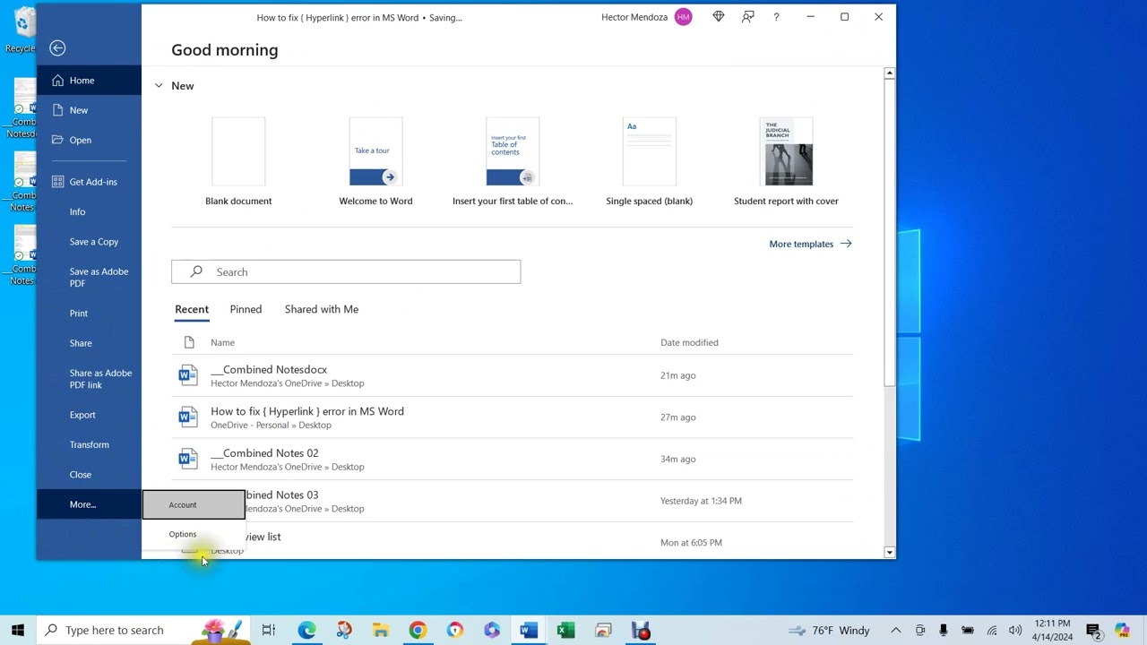The height and width of the screenshot is (645, 1147).
Task: Switch to Excel on the taskbar
Action: click(x=565, y=630)
